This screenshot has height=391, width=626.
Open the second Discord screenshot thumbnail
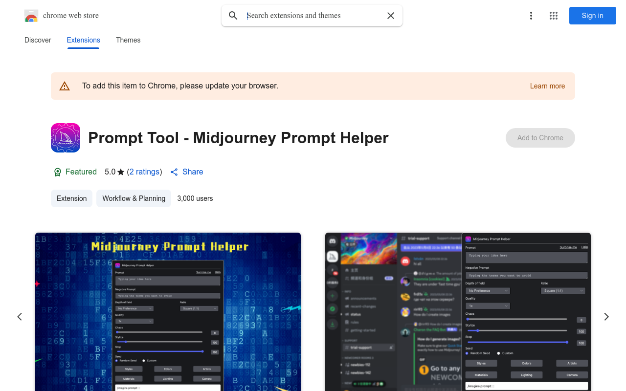click(x=458, y=312)
